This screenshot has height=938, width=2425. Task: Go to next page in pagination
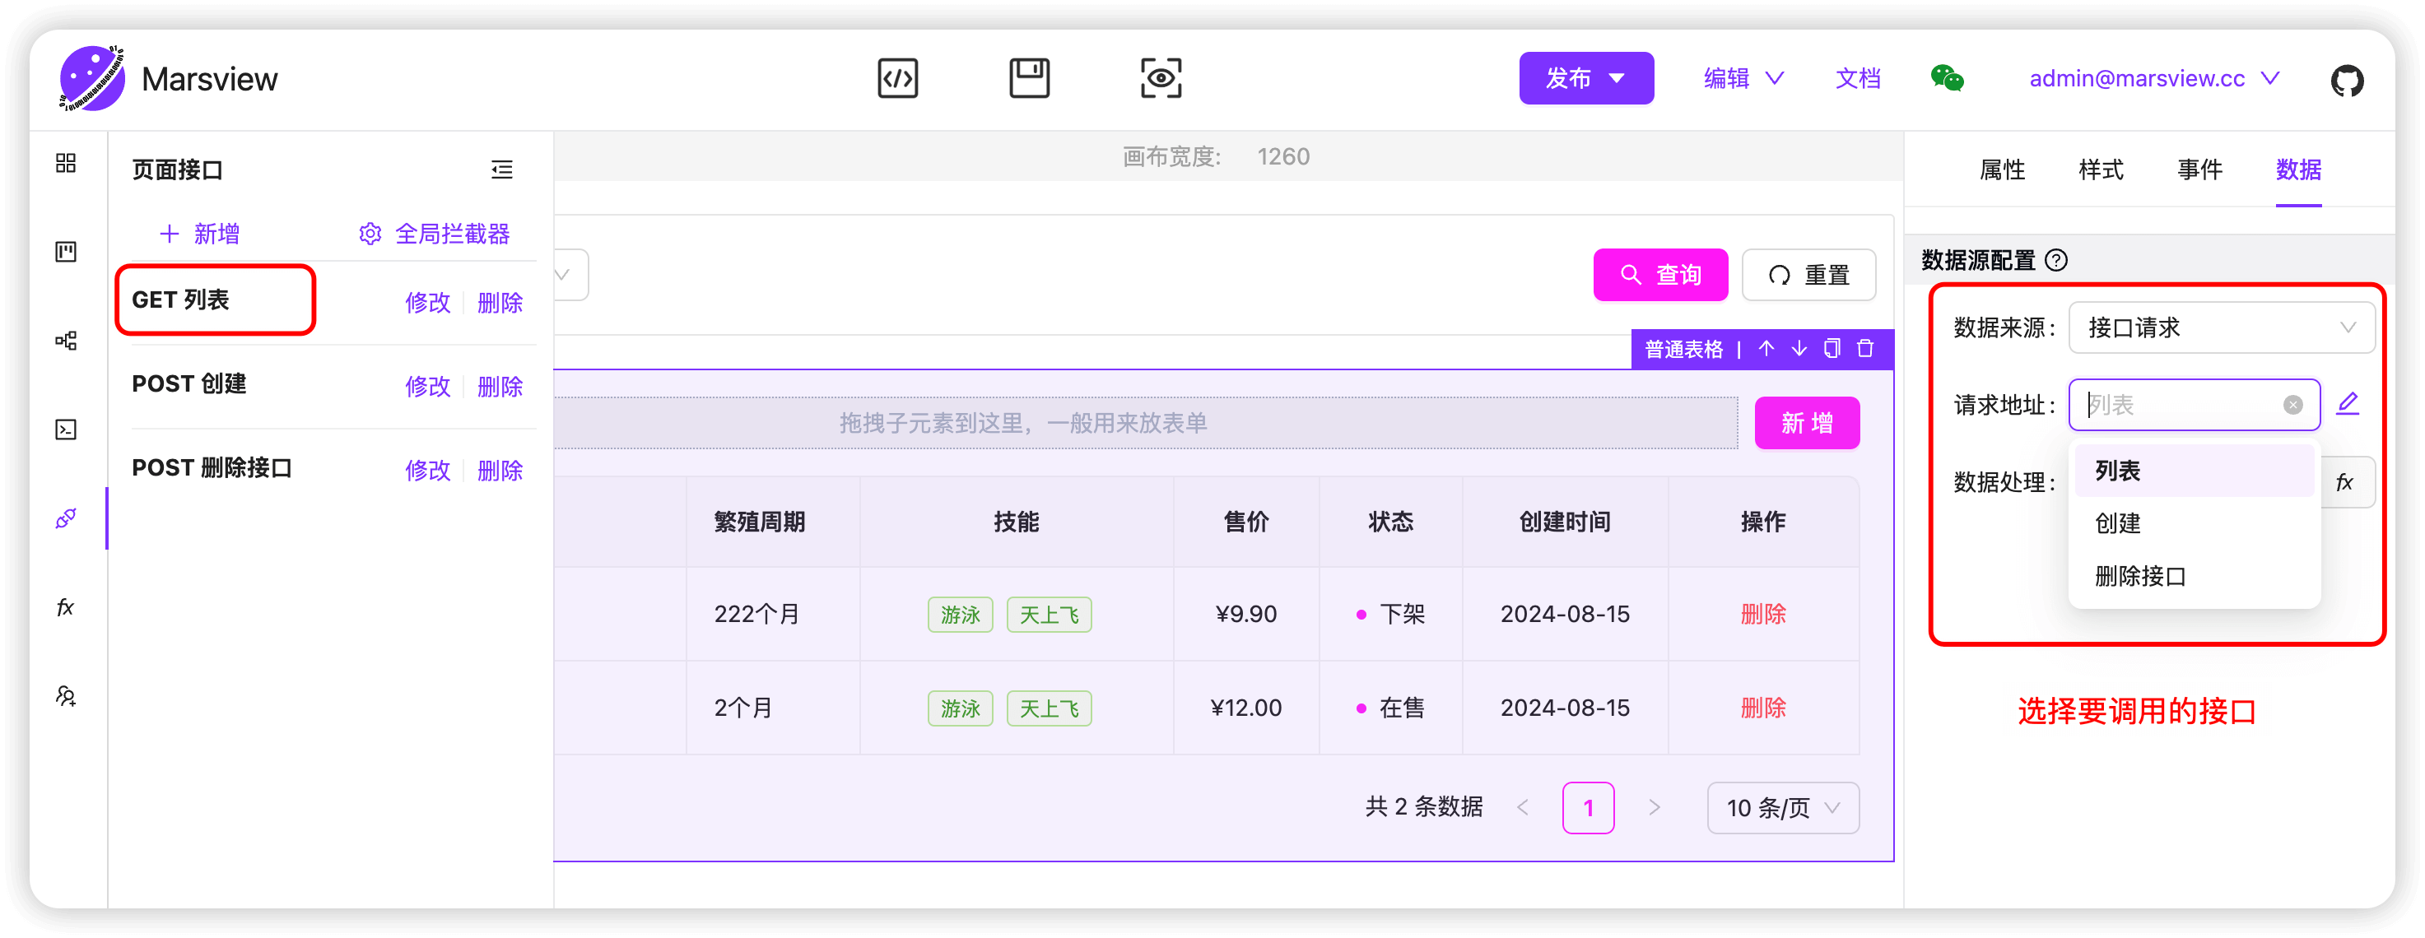click(x=1654, y=807)
